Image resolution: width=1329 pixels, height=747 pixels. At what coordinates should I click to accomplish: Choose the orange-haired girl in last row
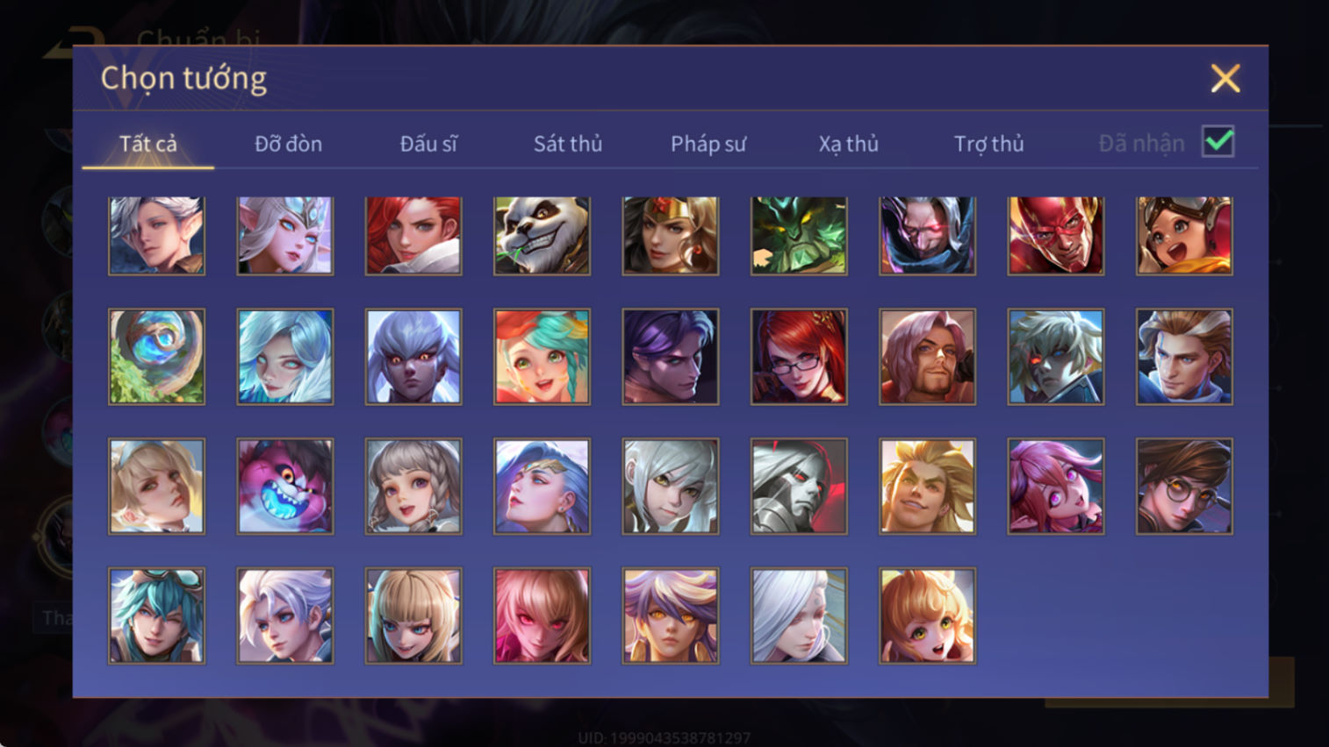927,615
